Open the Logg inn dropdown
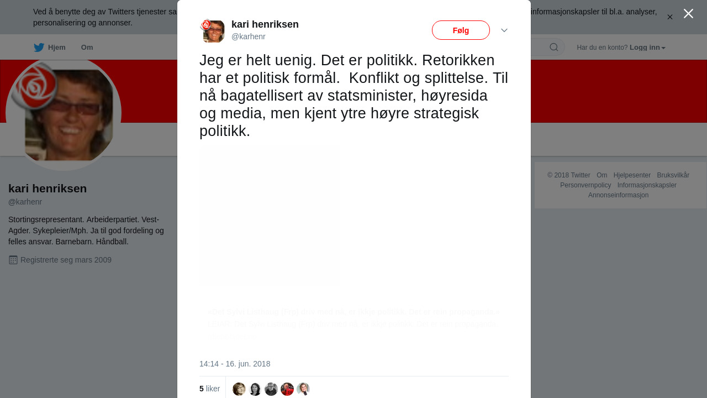The height and width of the screenshot is (398, 707). (x=647, y=48)
